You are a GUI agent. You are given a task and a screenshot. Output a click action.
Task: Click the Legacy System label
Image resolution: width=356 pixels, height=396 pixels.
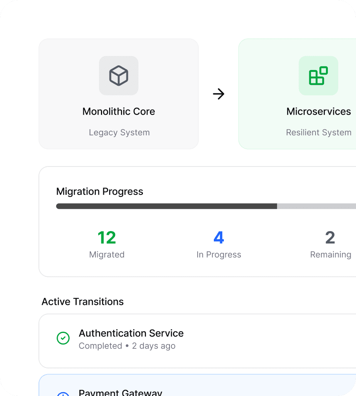point(119,132)
